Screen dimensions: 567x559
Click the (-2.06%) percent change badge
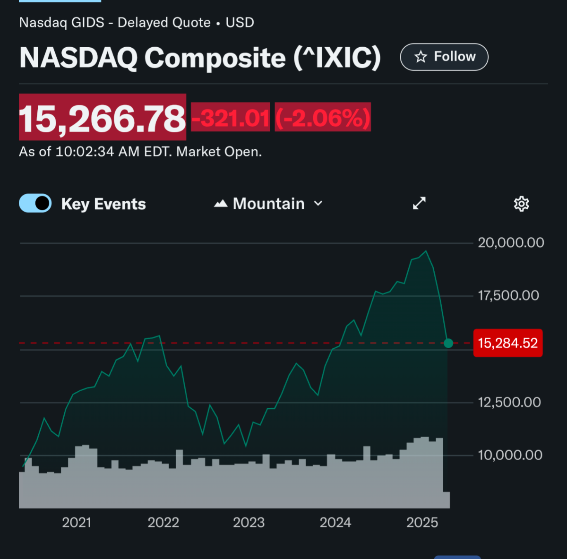323,118
